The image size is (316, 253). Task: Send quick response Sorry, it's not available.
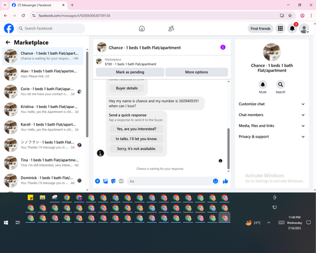tap(137, 149)
